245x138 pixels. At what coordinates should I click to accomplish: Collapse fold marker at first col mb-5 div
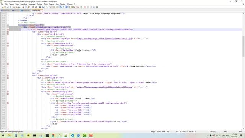coord(8,32)
